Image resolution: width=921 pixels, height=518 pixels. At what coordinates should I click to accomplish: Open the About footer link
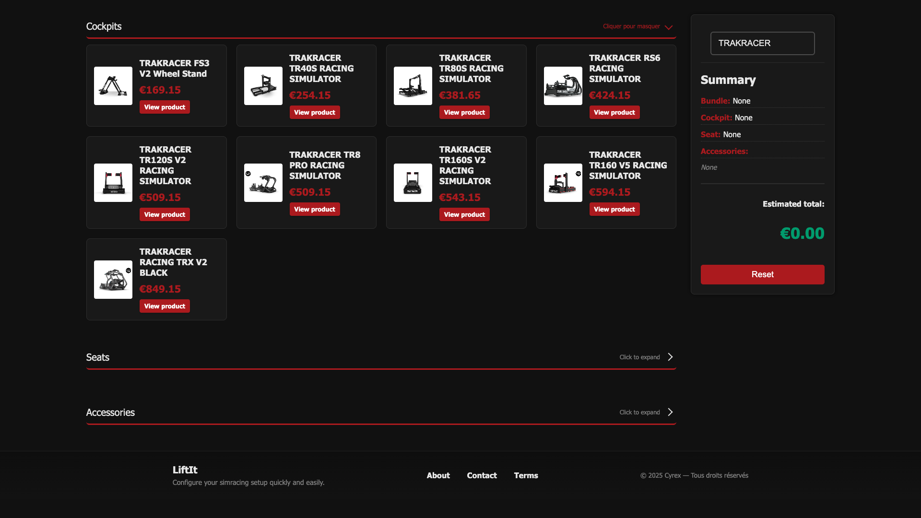click(438, 475)
